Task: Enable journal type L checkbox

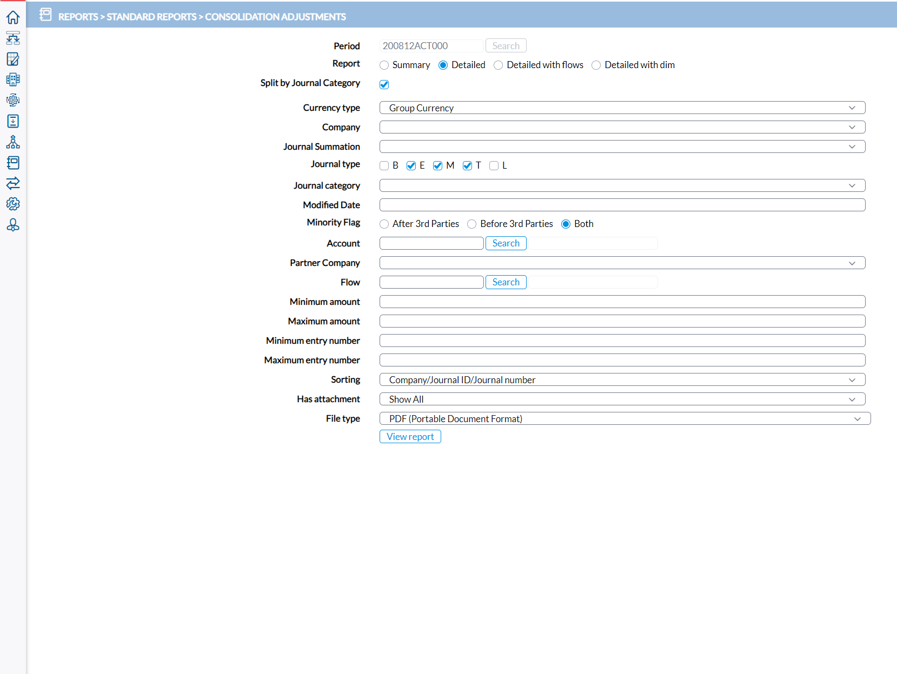Action: (494, 165)
